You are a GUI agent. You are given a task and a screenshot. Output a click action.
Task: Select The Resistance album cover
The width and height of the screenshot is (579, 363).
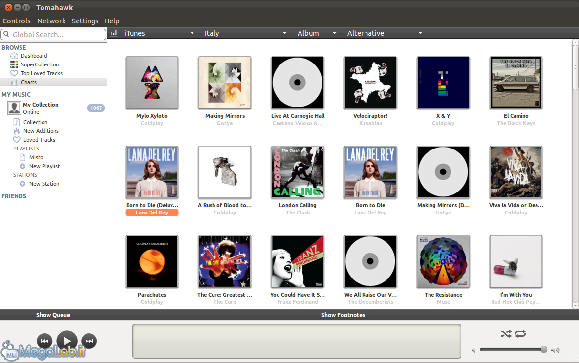[x=443, y=261]
